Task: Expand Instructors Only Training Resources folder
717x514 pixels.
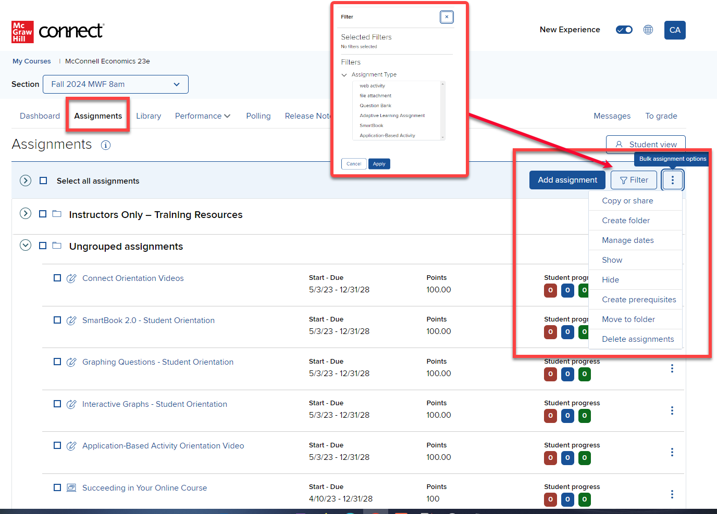Action: pyautogui.click(x=26, y=213)
